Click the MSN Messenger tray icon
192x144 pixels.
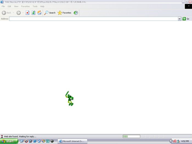(x=178, y=141)
